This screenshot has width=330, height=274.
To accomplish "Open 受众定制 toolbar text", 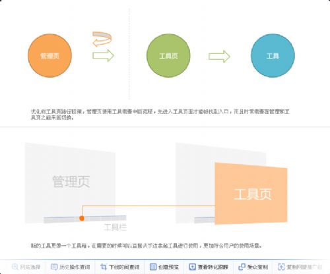I will click(x=257, y=267).
